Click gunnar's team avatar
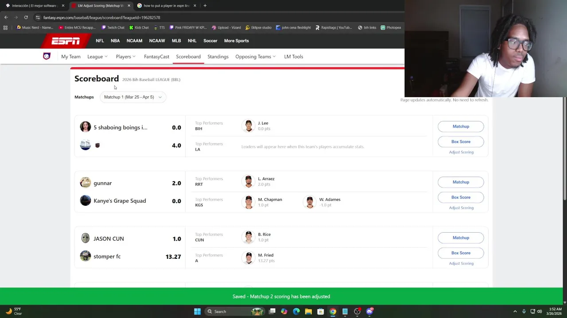Screen dimensions: 567x318 point(85,183)
